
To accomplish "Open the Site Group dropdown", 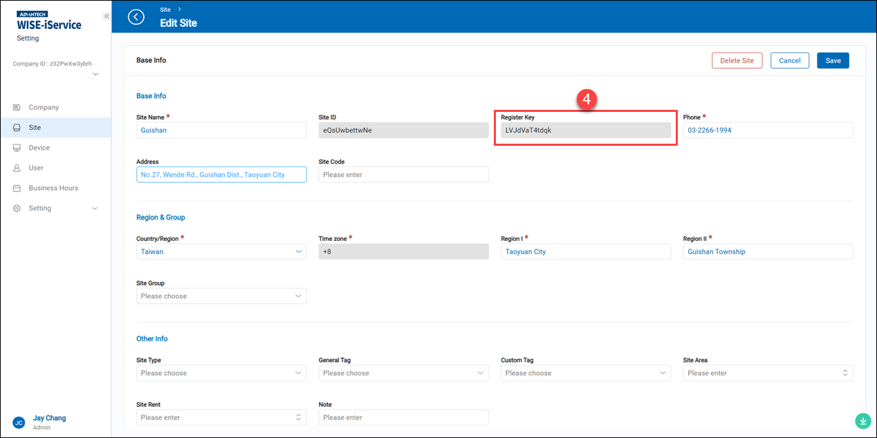I will pos(221,296).
